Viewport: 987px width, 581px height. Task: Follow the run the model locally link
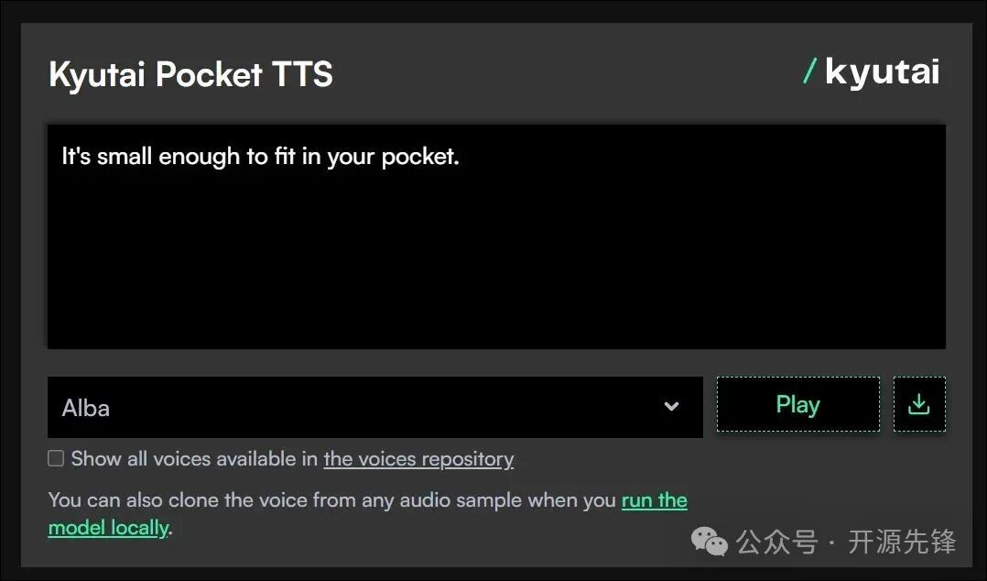click(x=654, y=500)
